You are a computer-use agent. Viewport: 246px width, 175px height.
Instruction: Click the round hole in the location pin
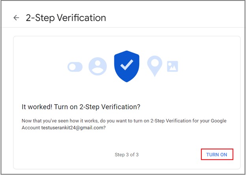pos(155,62)
